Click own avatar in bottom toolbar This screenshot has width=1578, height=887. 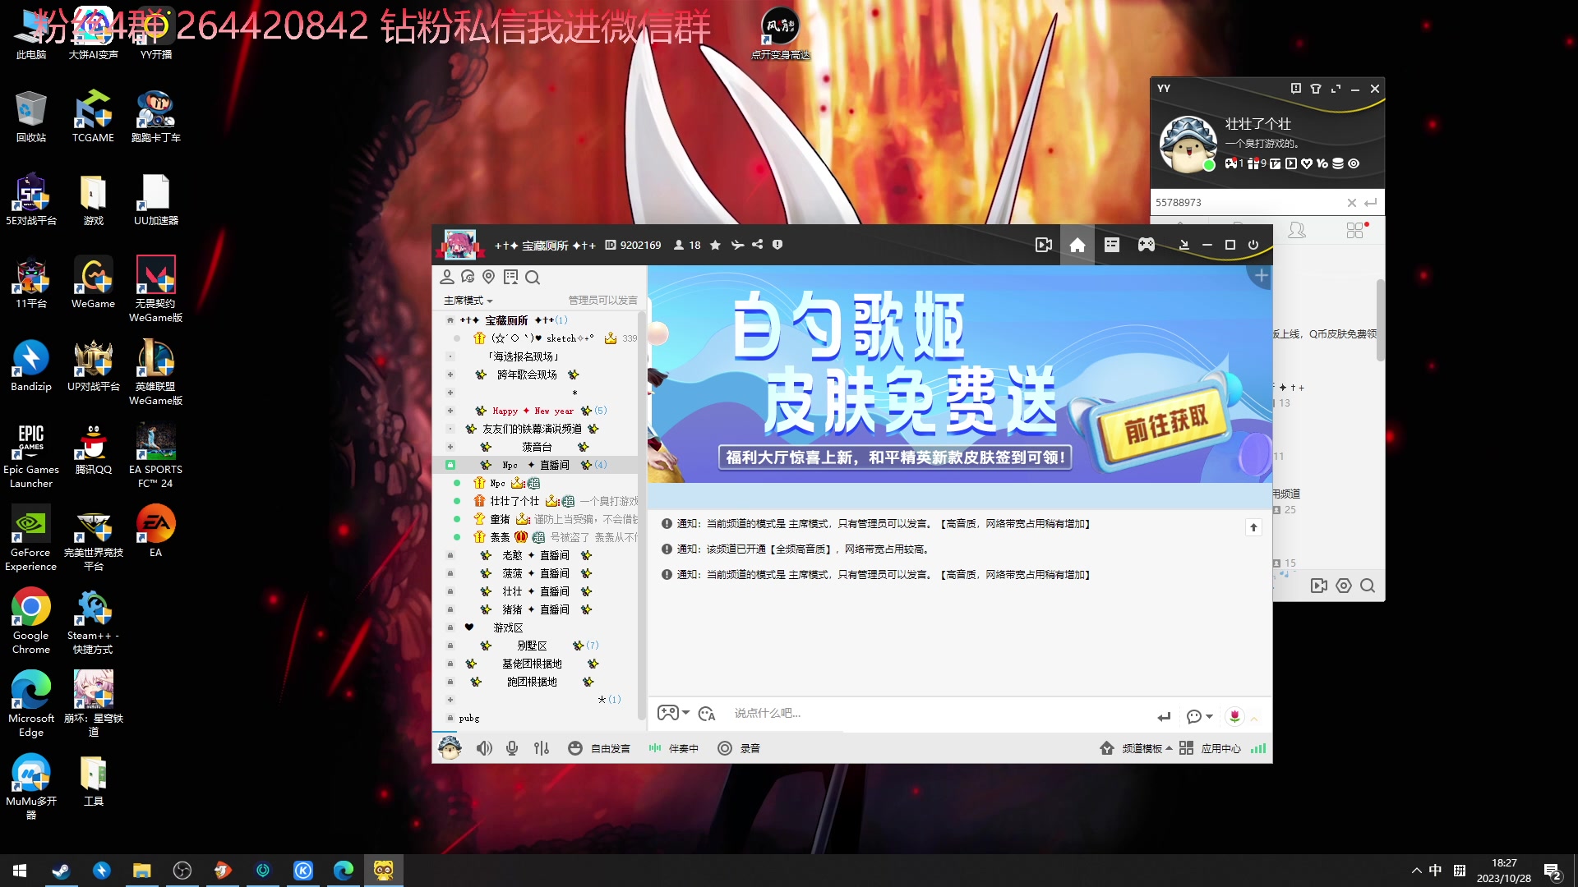[x=450, y=747]
